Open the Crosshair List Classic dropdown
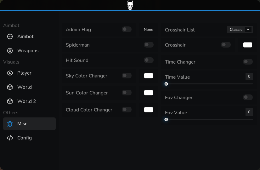Image resolution: width=260 pixels, height=170 pixels. click(240, 30)
